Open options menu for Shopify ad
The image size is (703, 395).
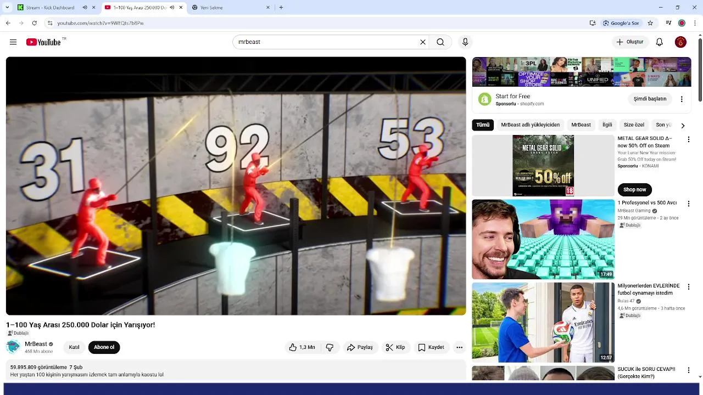tap(682, 99)
